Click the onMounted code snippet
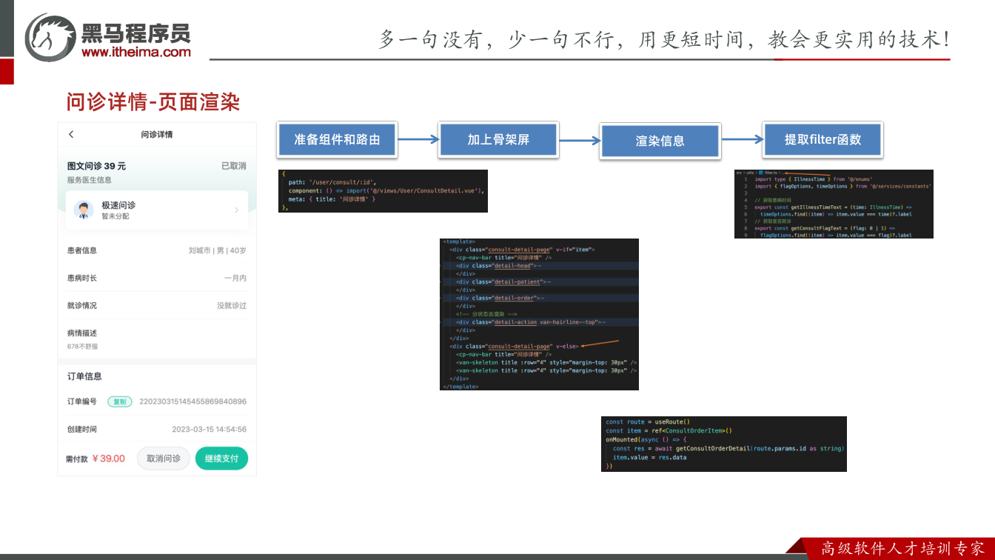 (723, 444)
